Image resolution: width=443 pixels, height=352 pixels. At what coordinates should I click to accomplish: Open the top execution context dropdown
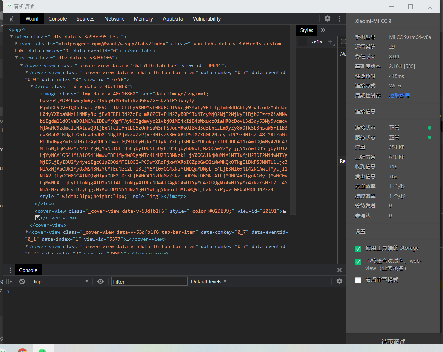pyautogui.click(x=61, y=281)
